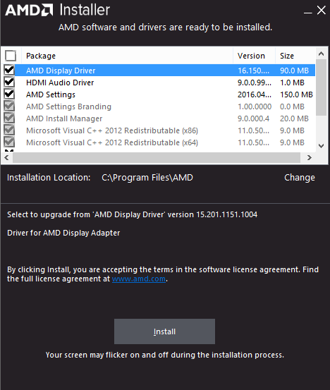
Task: Uncheck the AMD Display Driver checkbox
Action: (9, 70)
